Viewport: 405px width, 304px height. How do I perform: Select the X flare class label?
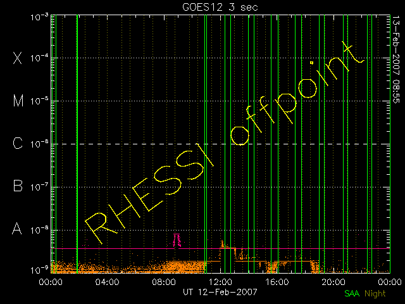18,58
